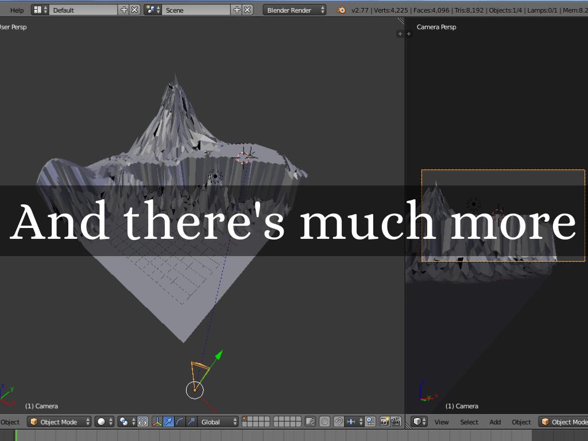The width and height of the screenshot is (588, 441).
Task: Click the Add menu in camera viewport
Action: point(495,422)
